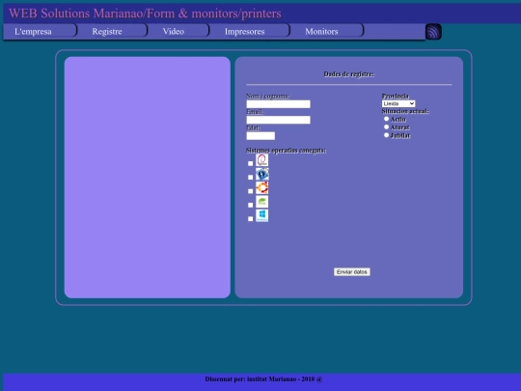Tick the checkbox beside the Ubuntu logo
This screenshot has width=521, height=391.
point(251,191)
